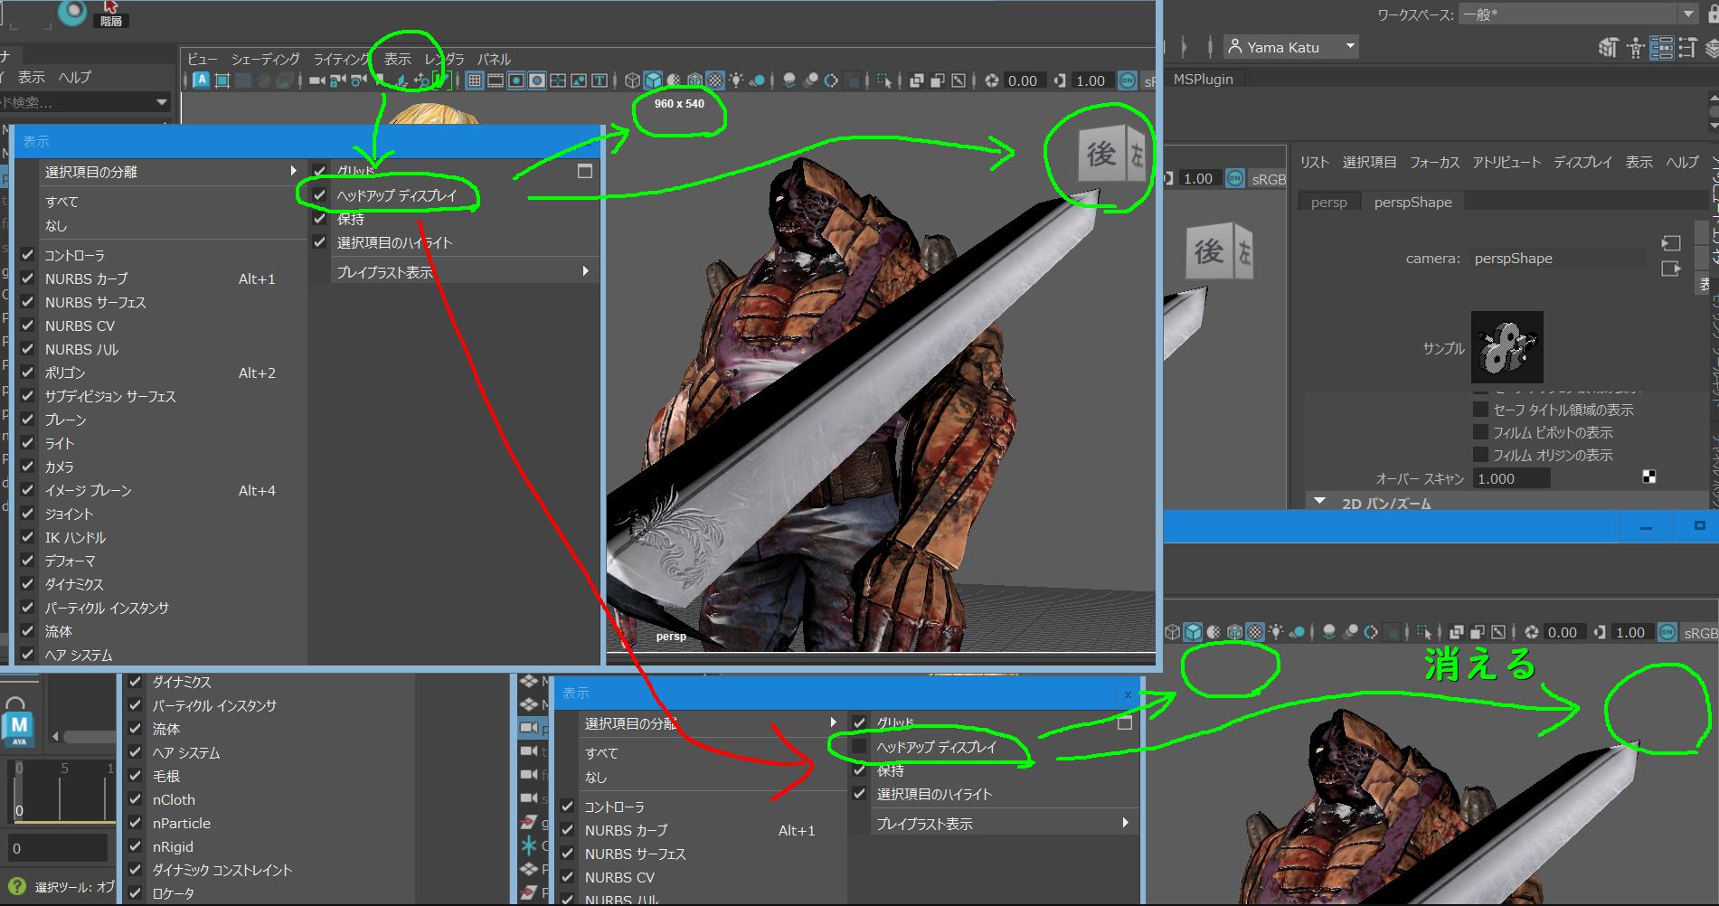Viewport: 1719px width, 906px height.
Task: Click the オーバー スキャン value field 1.000
Action: point(1511,478)
